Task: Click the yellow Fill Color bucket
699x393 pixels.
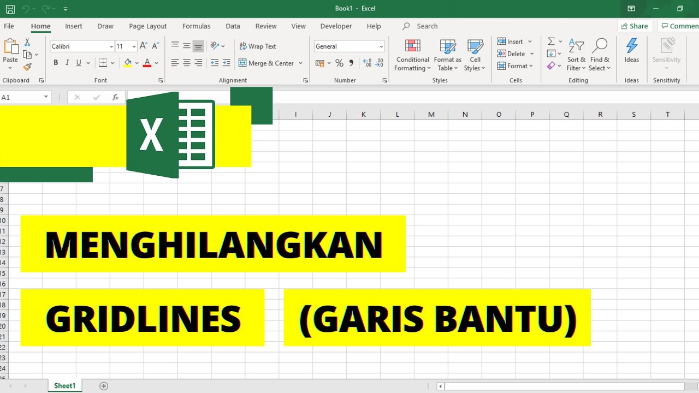Action: click(127, 63)
